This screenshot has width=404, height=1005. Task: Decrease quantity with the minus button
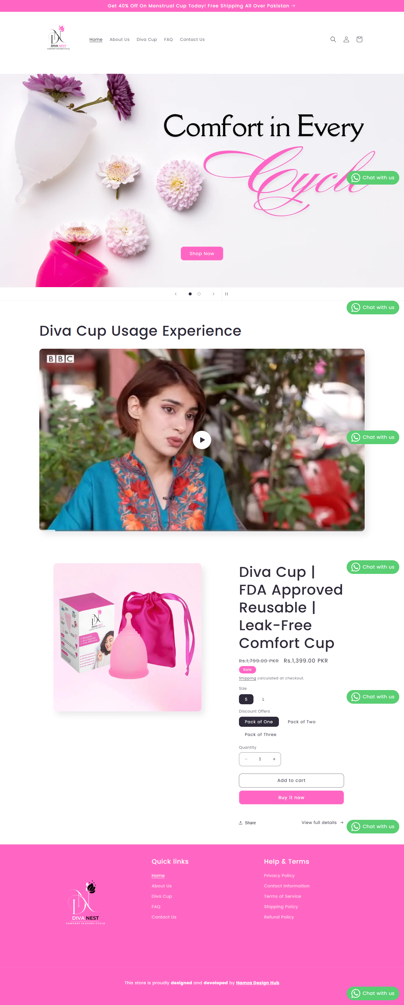pyautogui.click(x=246, y=759)
